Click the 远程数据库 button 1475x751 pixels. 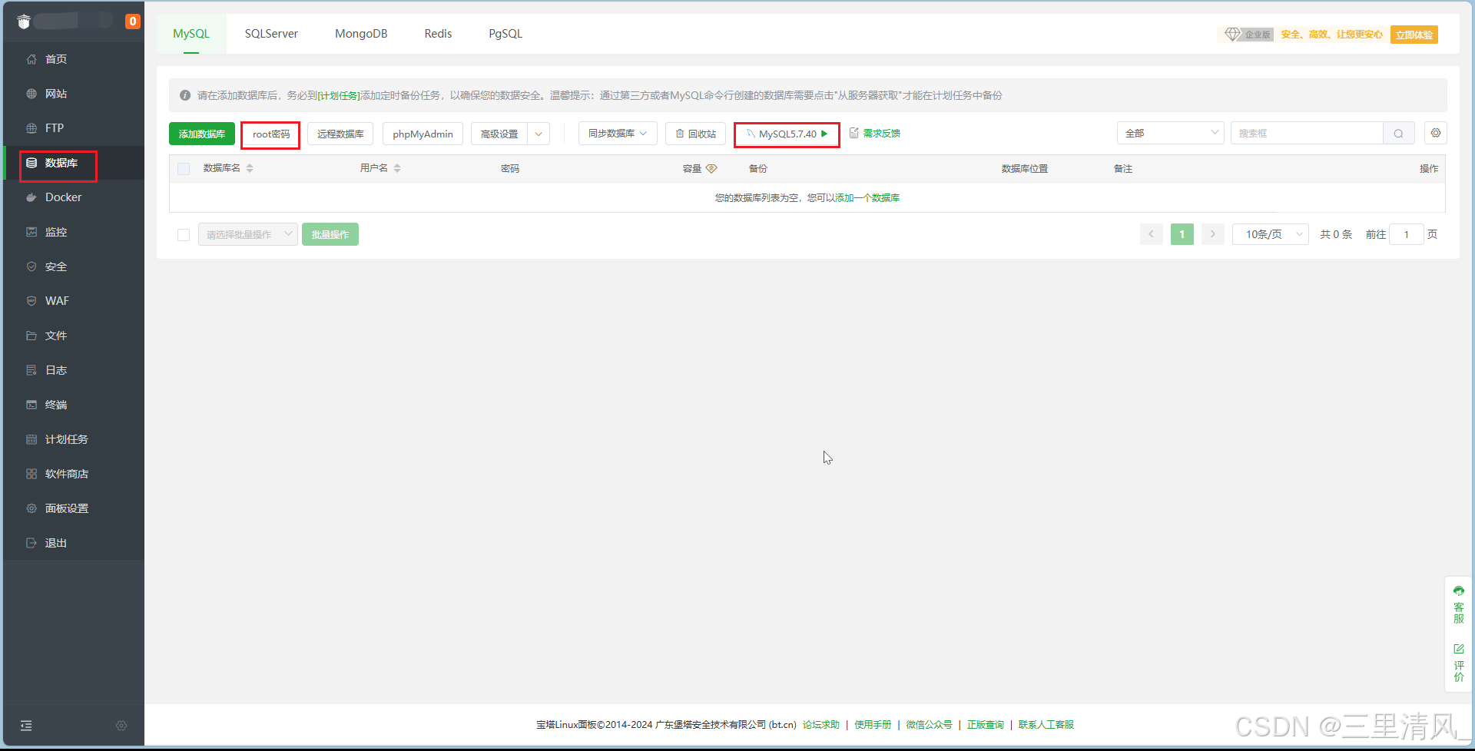point(340,134)
